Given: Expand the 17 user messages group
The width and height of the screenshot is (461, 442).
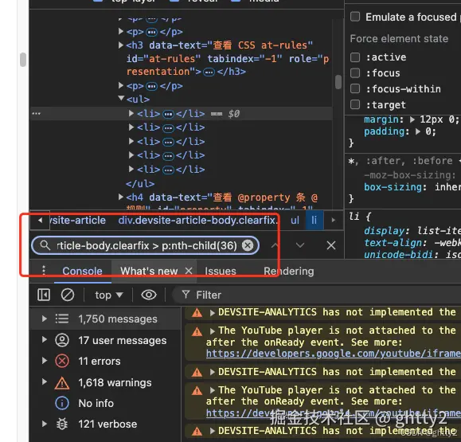Looking at the screenshot, I should (44, 339).
